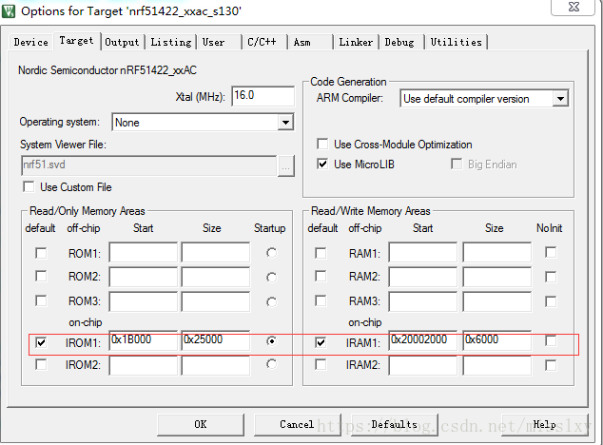Open the Device tab
603x445 pixels.
click(x=31, y=42)
